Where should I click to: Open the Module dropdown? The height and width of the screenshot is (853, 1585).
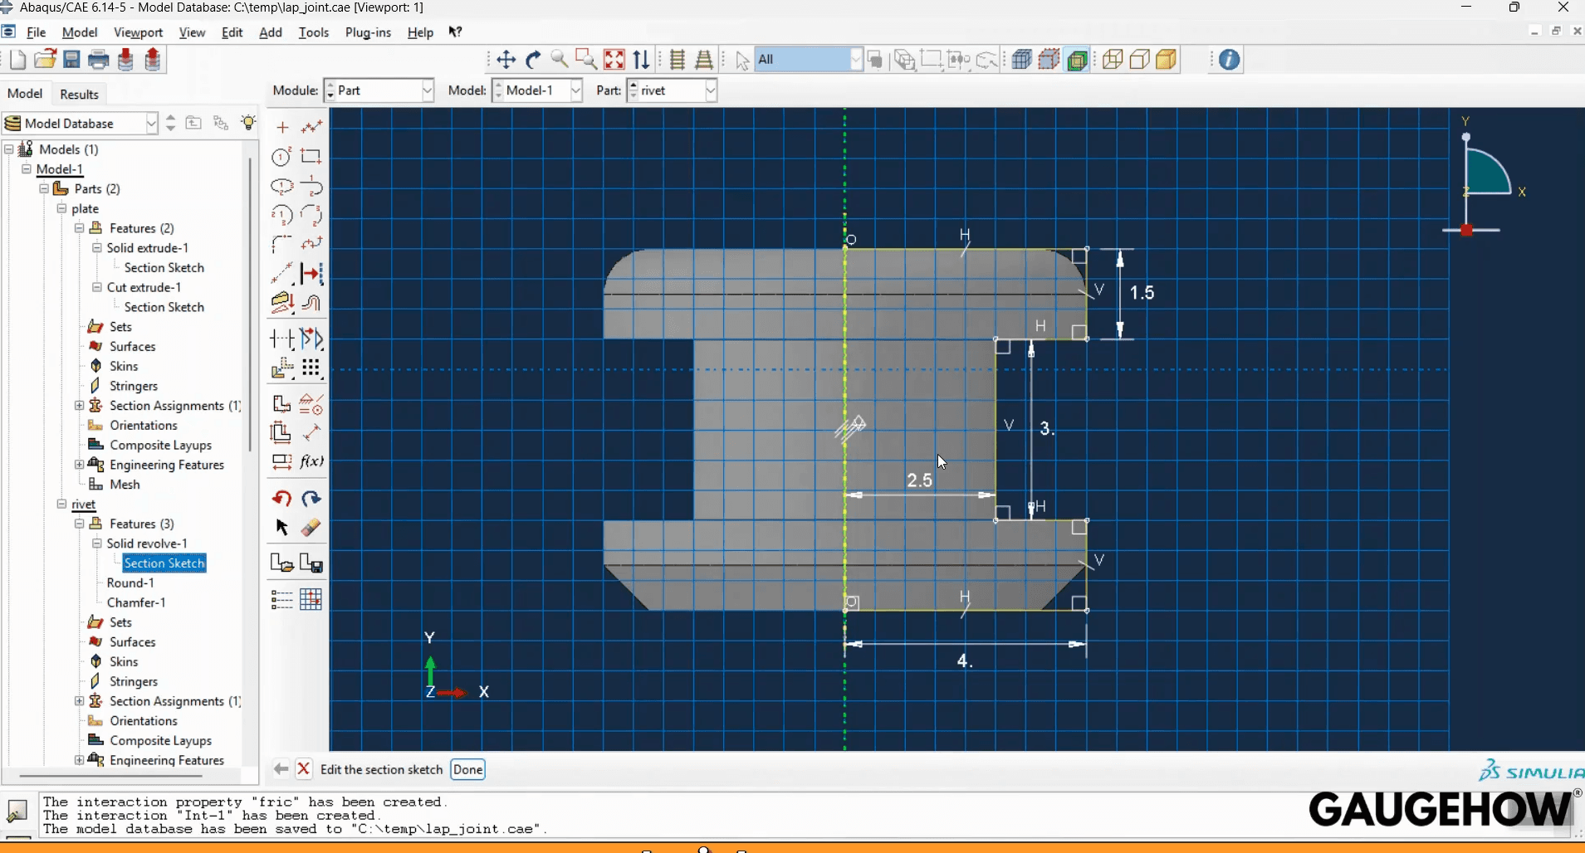[x=427, y=90]
